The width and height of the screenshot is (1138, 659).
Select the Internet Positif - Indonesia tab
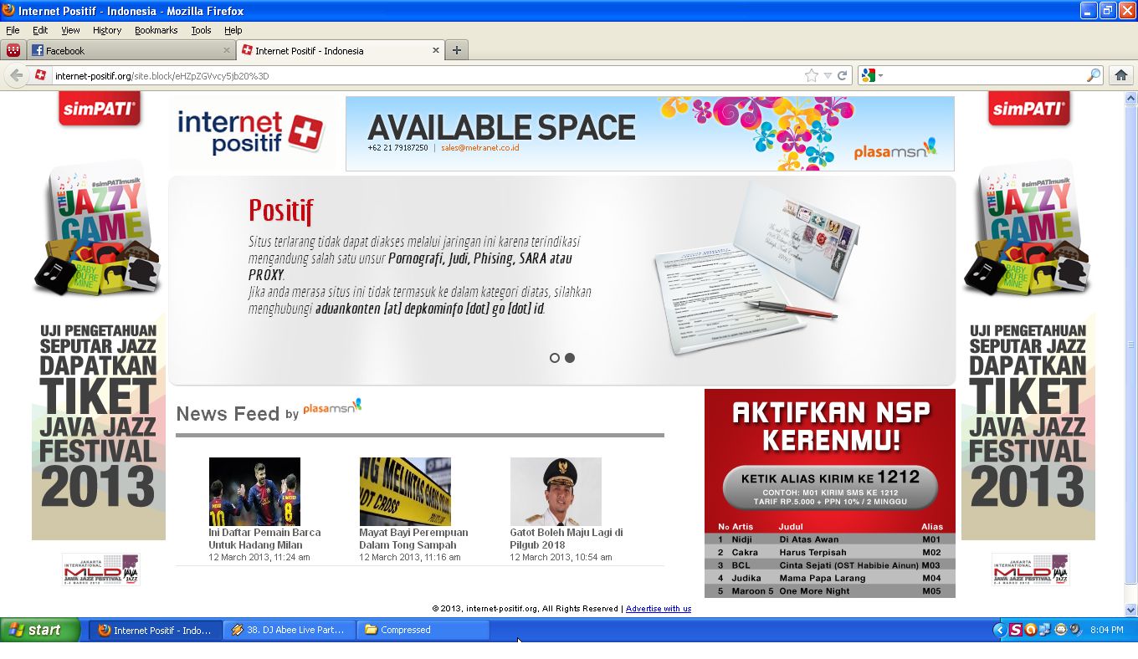pyautogui.click(x=341, y=50)
